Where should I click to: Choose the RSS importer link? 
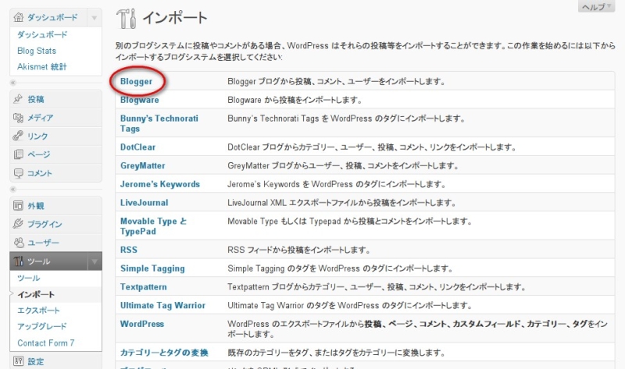tap(129, 250)
